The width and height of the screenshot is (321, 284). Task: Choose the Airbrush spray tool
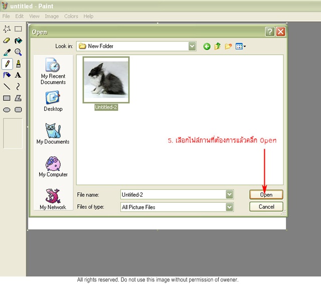[7, 75]
